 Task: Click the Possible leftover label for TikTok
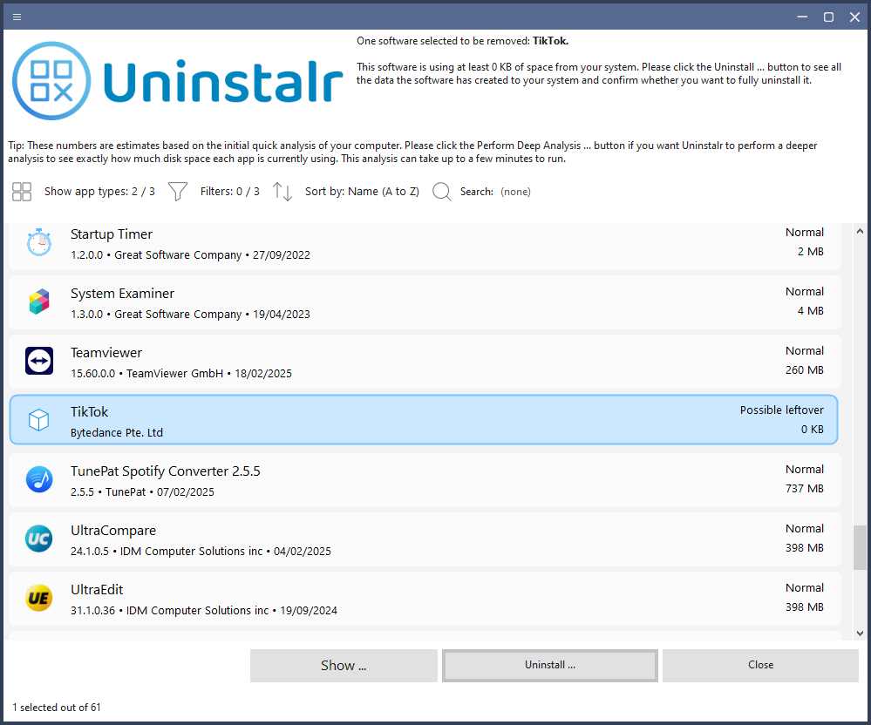781,410
